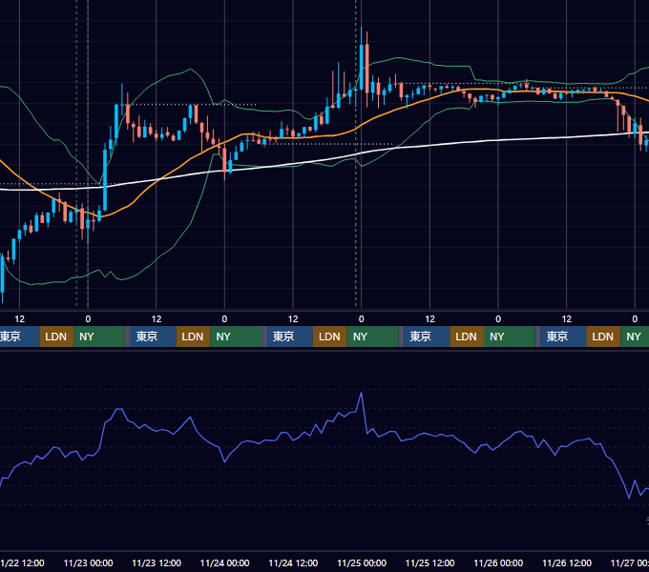Click the LDN session block on 11/25
This screenshot has height=572, width=649.
click(x=467, y=337)
